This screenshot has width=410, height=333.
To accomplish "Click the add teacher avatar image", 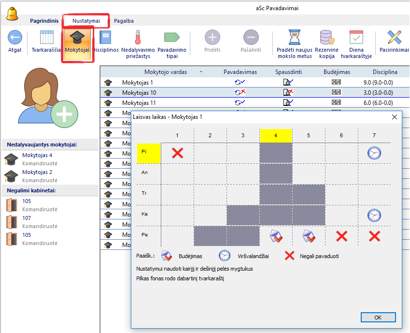I will pyautogui.click(x=48, y=98).
